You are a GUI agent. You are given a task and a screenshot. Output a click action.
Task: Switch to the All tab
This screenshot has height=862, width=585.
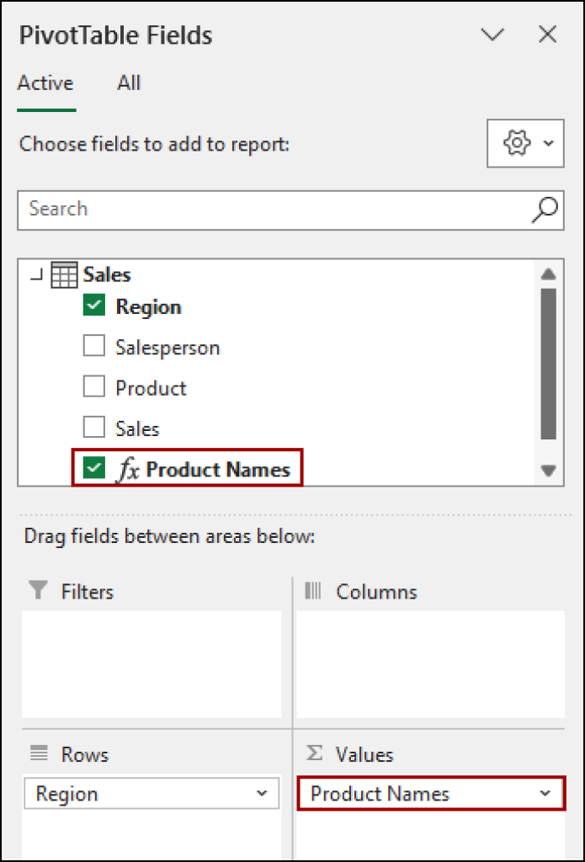click(x=128, y=82)
